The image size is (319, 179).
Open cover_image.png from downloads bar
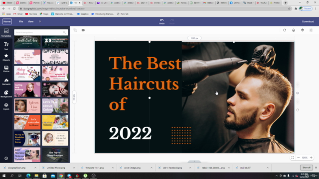click(x=132, y=168)
